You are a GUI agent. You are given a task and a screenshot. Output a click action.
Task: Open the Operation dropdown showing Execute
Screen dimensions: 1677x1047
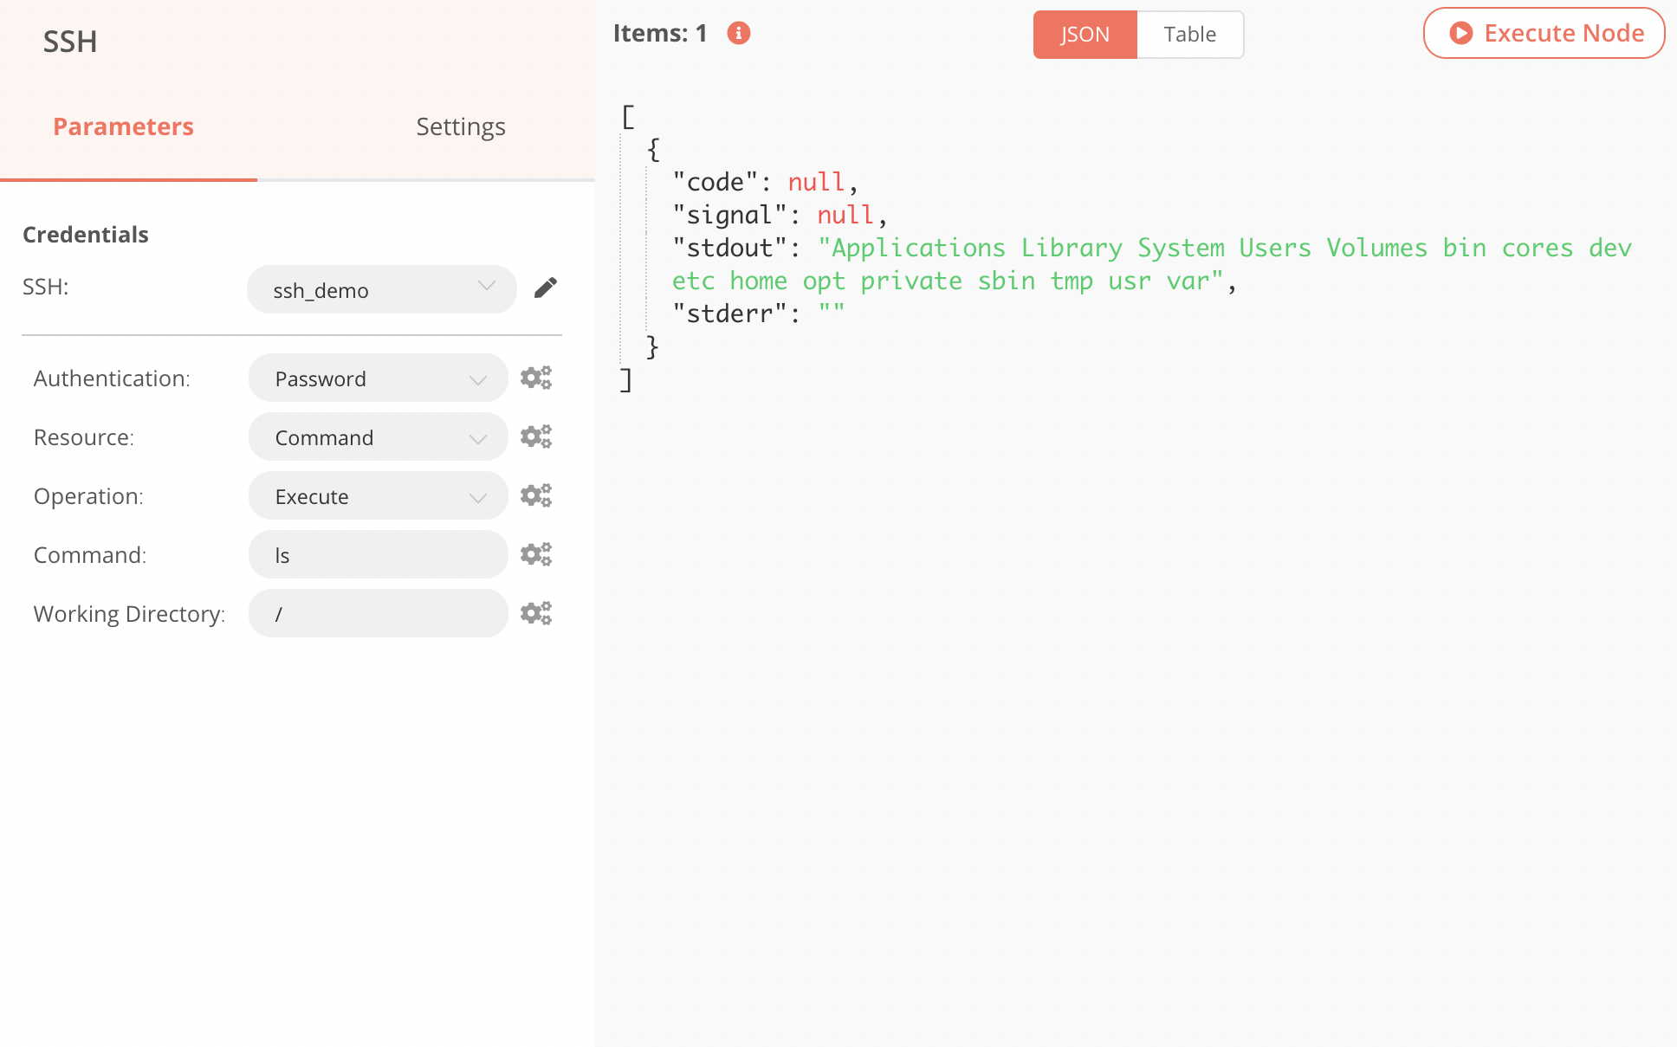pyautogui.click(x=378, y=495)
